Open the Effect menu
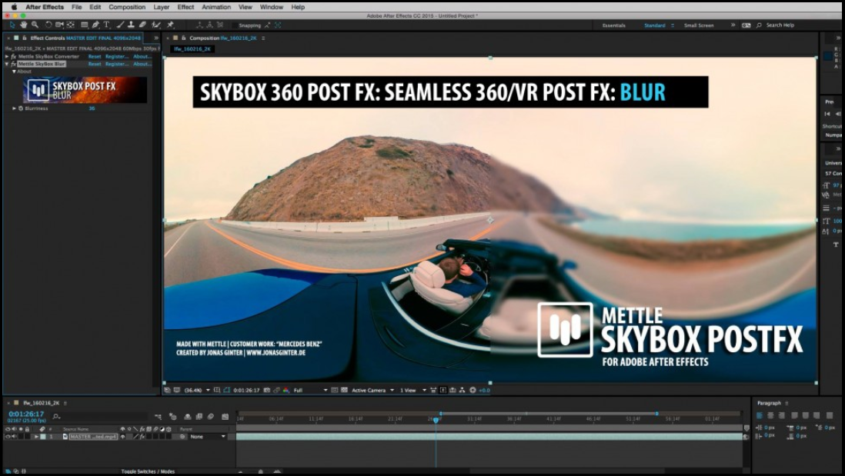 click(x=185, y=7)
